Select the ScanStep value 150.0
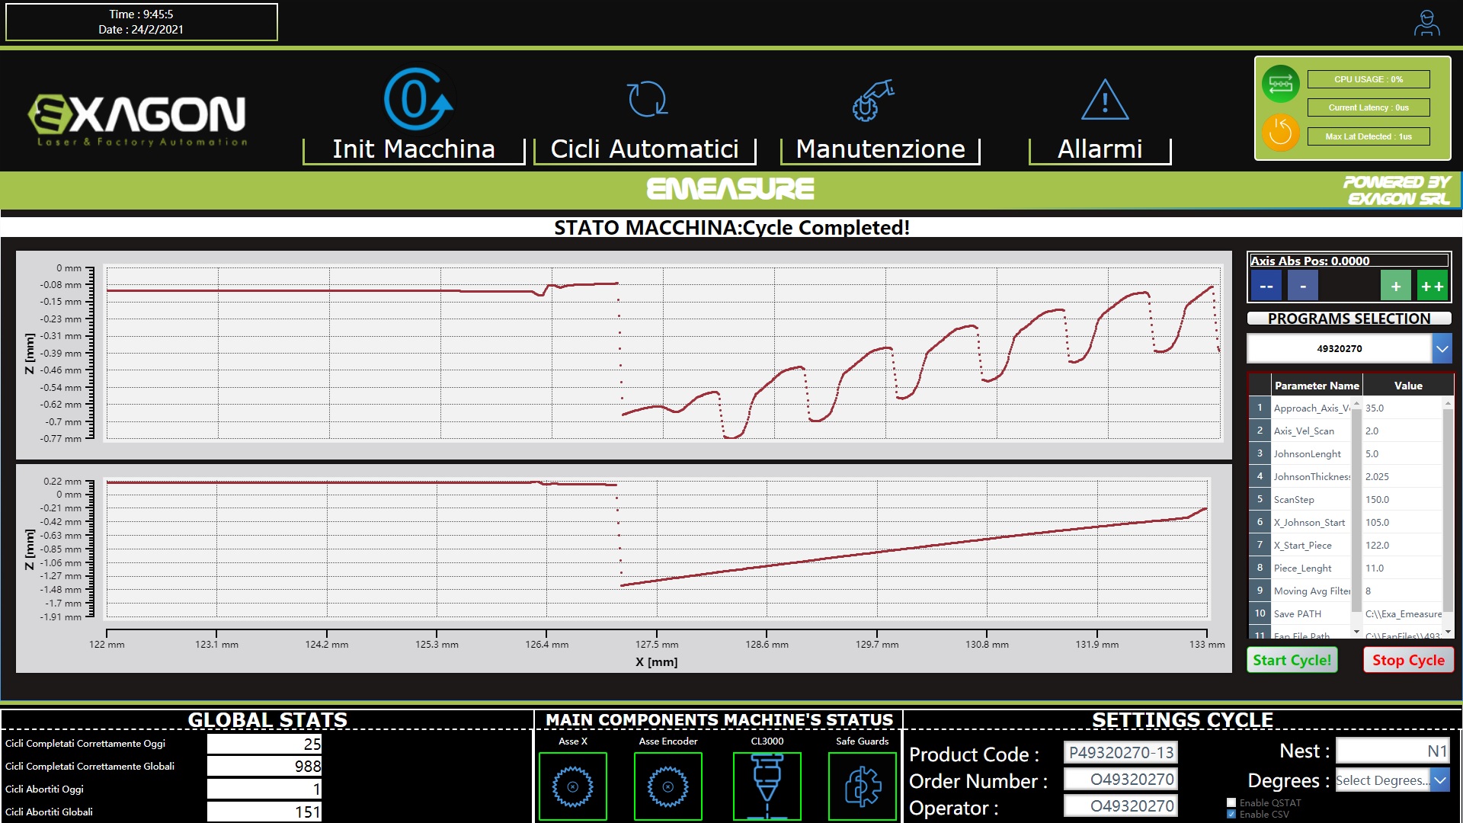 click(1402, 499)
